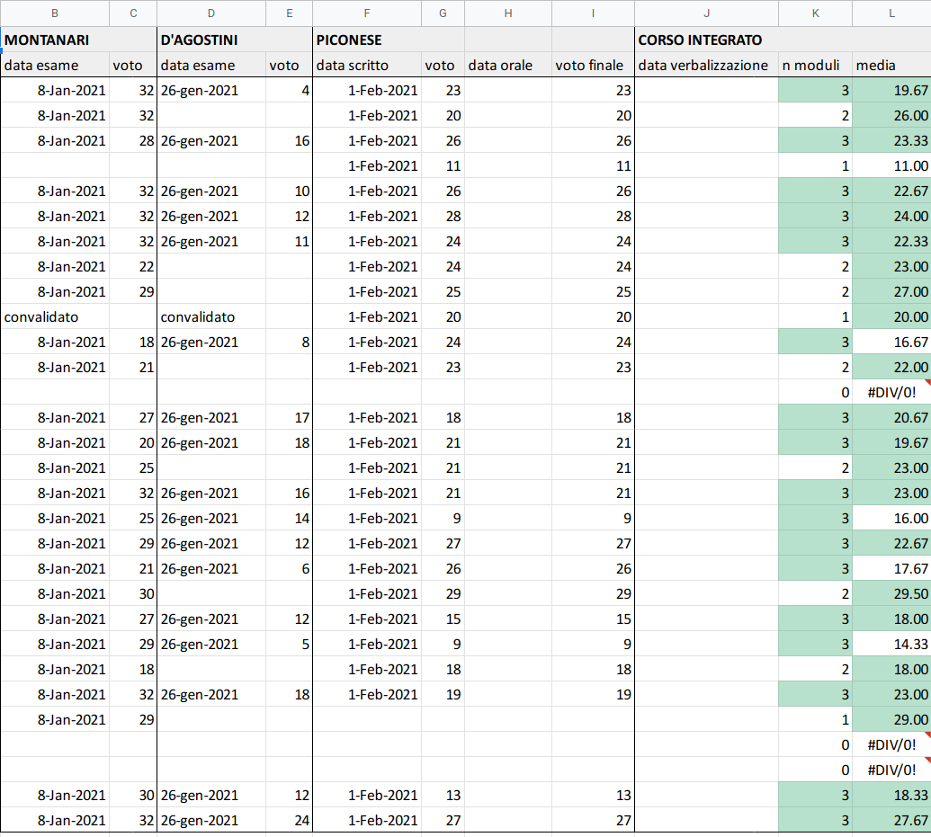Viewport: 931px width, 837px height.
Task: Click MONTANARI voto cell showing 30 in row with media 29.50
Action: pos(133,593)
